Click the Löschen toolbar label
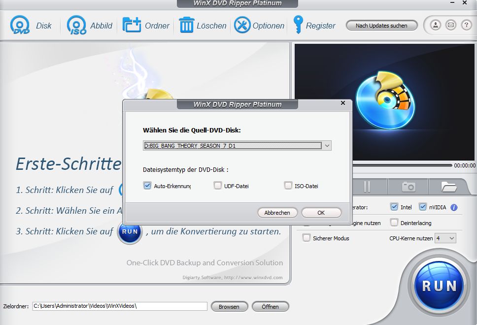 tap(212, 26)
